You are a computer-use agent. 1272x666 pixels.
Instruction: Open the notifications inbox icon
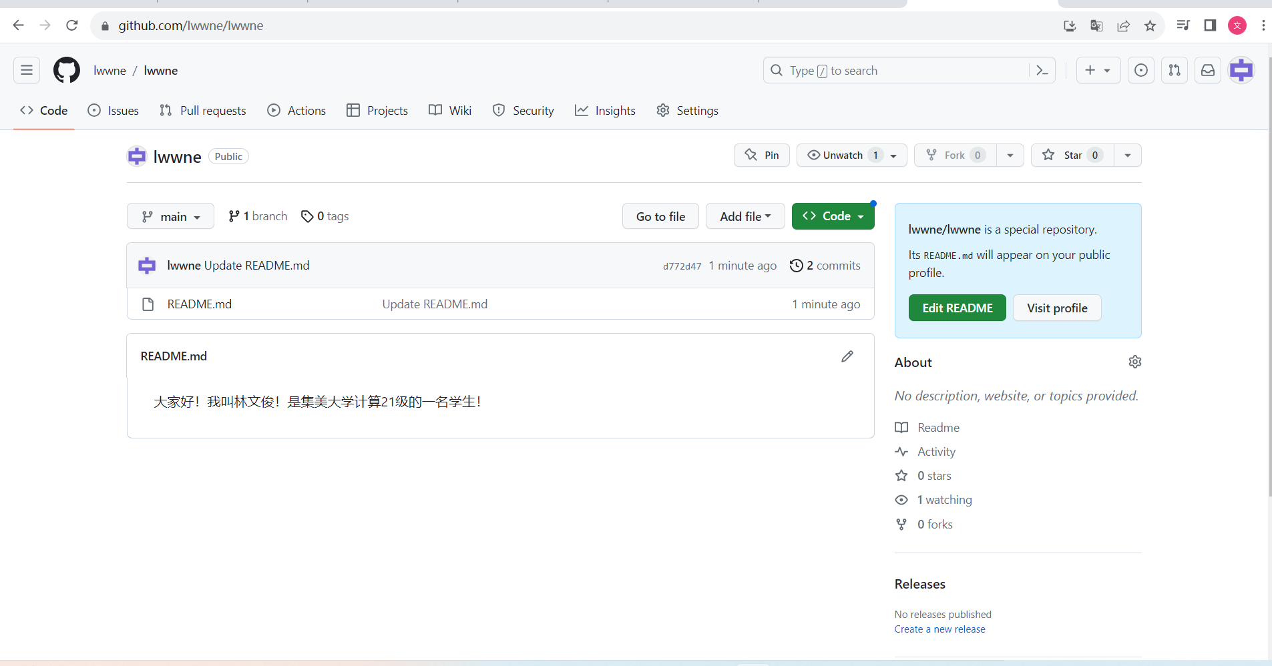1208,70
